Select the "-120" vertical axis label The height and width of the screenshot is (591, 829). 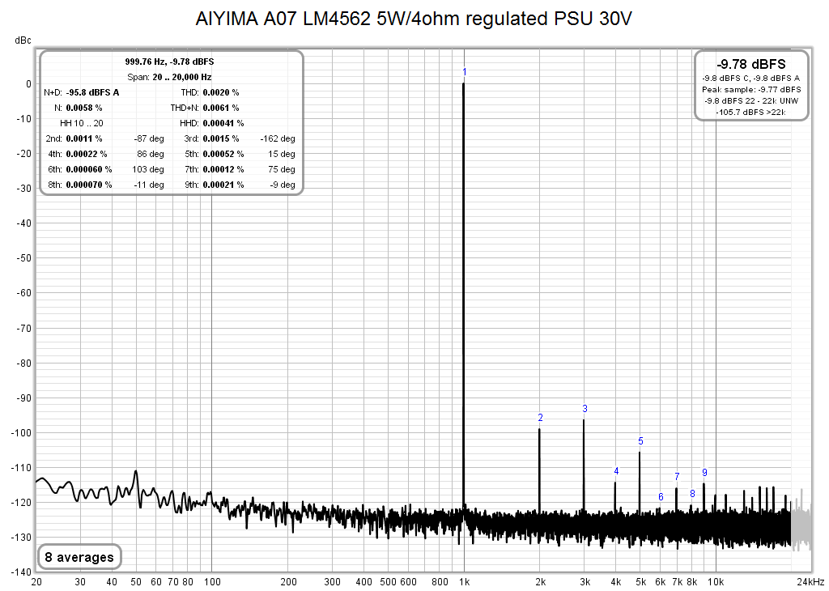click(x=22, y=503)
